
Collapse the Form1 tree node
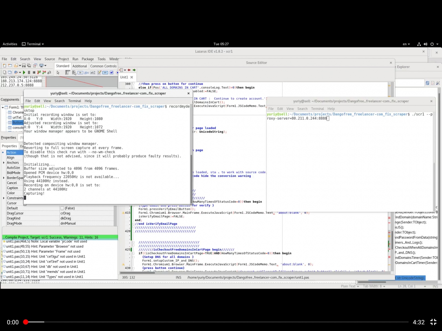(3, 107)
